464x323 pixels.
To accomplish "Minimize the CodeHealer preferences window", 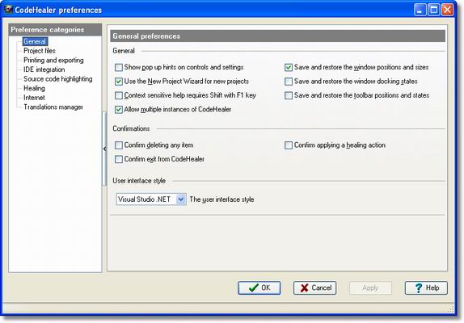I will (x=420, y=10).
